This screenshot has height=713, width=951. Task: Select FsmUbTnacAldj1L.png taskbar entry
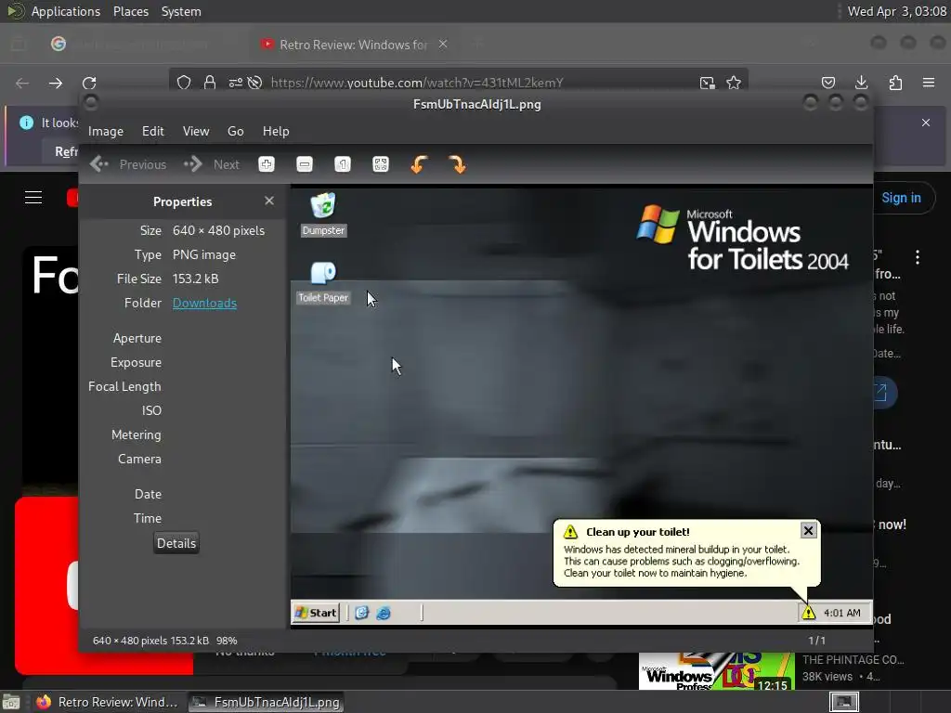267,702
